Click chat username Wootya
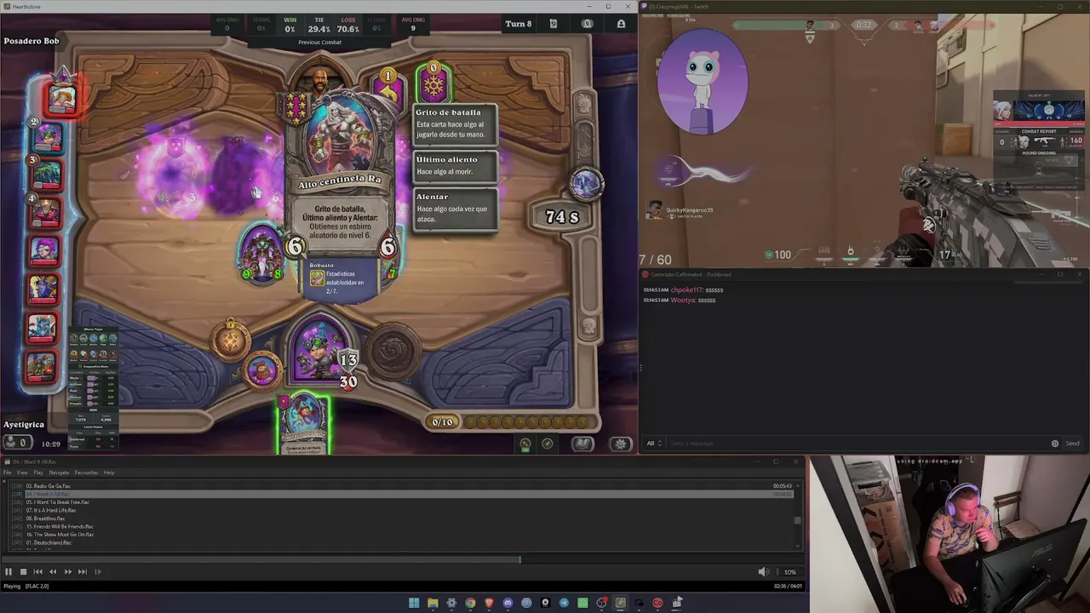 [x=683, y=301]
